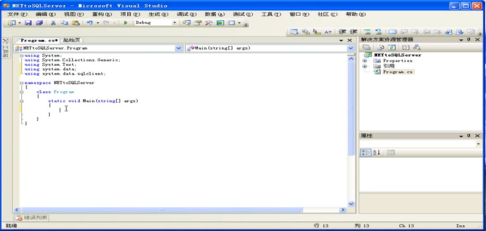Screen dimensions: 486x231
Task: Collapse the static void Main outlining block
Action: point(21,101)
